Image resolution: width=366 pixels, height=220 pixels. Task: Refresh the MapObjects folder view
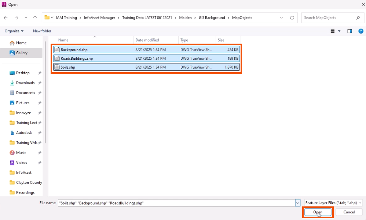(292, 17)
